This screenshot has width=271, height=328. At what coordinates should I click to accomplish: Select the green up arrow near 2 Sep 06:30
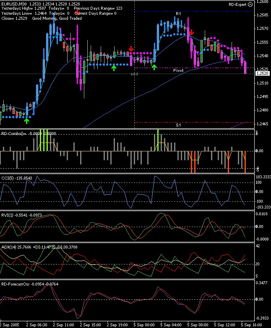point(26,121)
